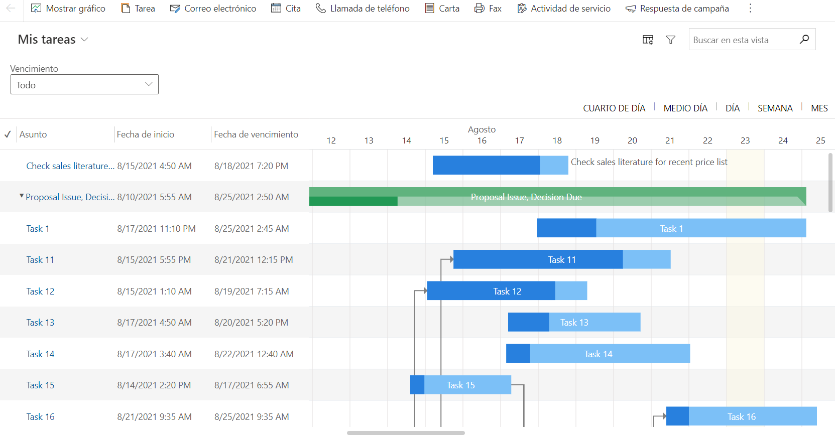Image resolution: width=835 pixels, height=437 pixels.
Task: Toggle the select-all checkmark column header
Action: pos(8,134)
